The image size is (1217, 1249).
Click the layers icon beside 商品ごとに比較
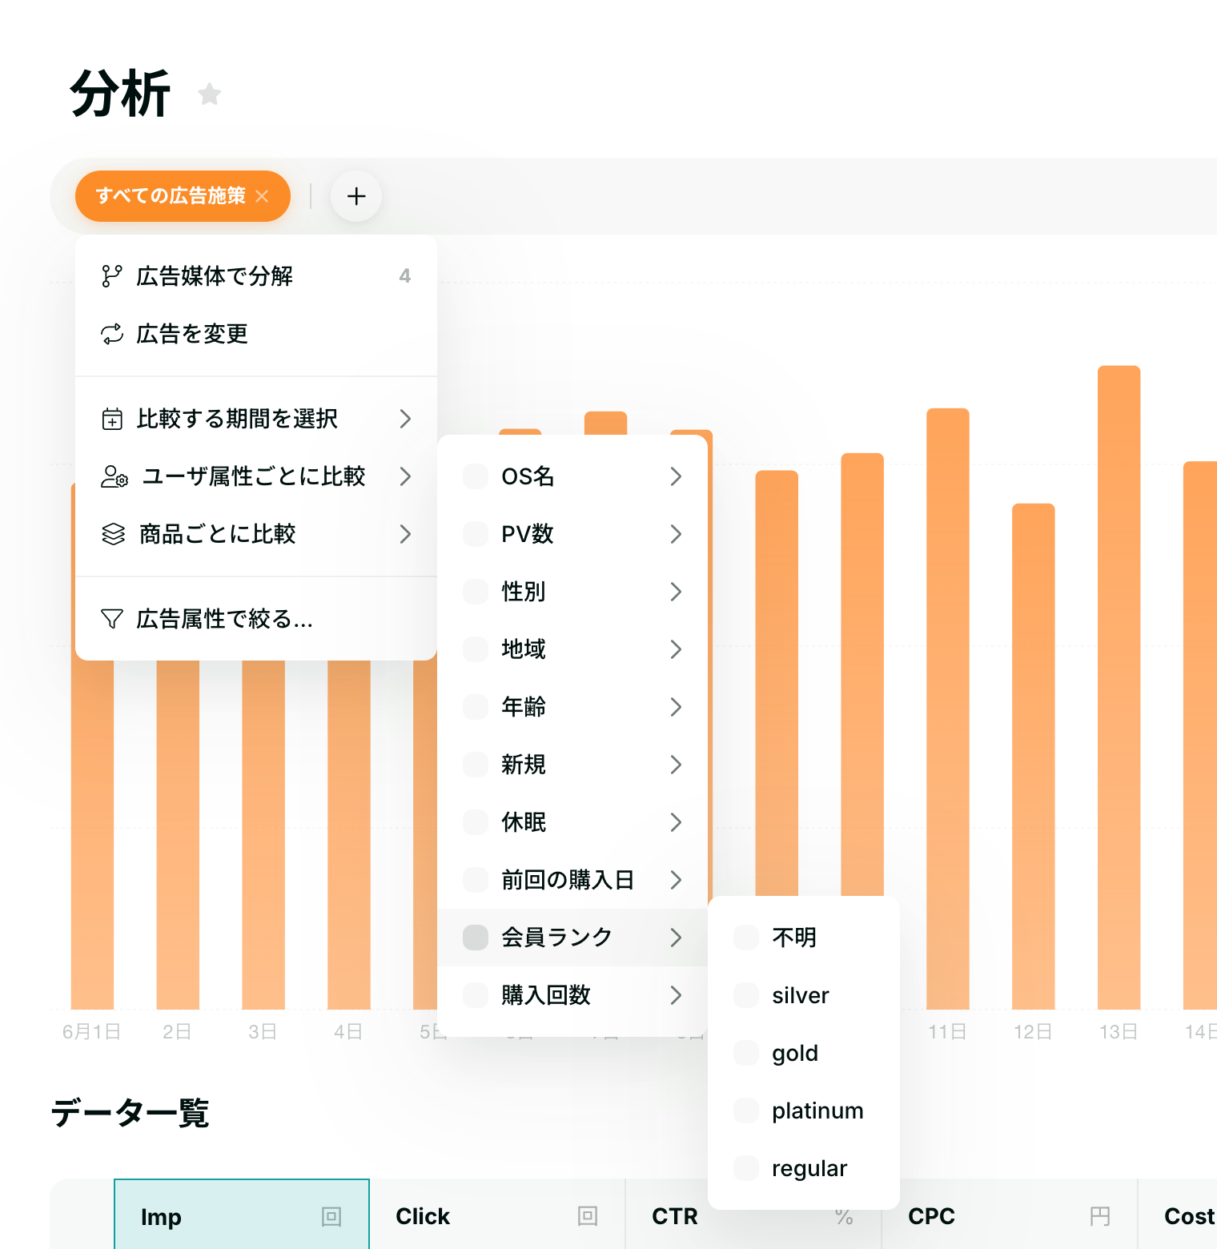pyautogui.click(x=114, y=534)
